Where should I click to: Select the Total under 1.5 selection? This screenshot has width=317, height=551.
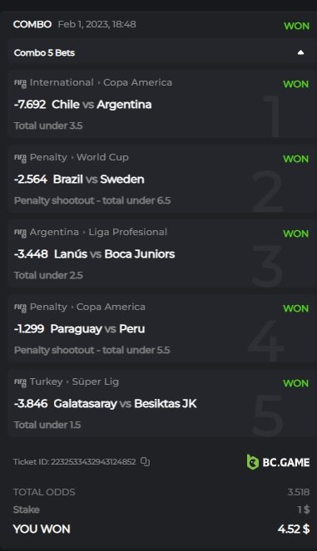coord(47,425)
